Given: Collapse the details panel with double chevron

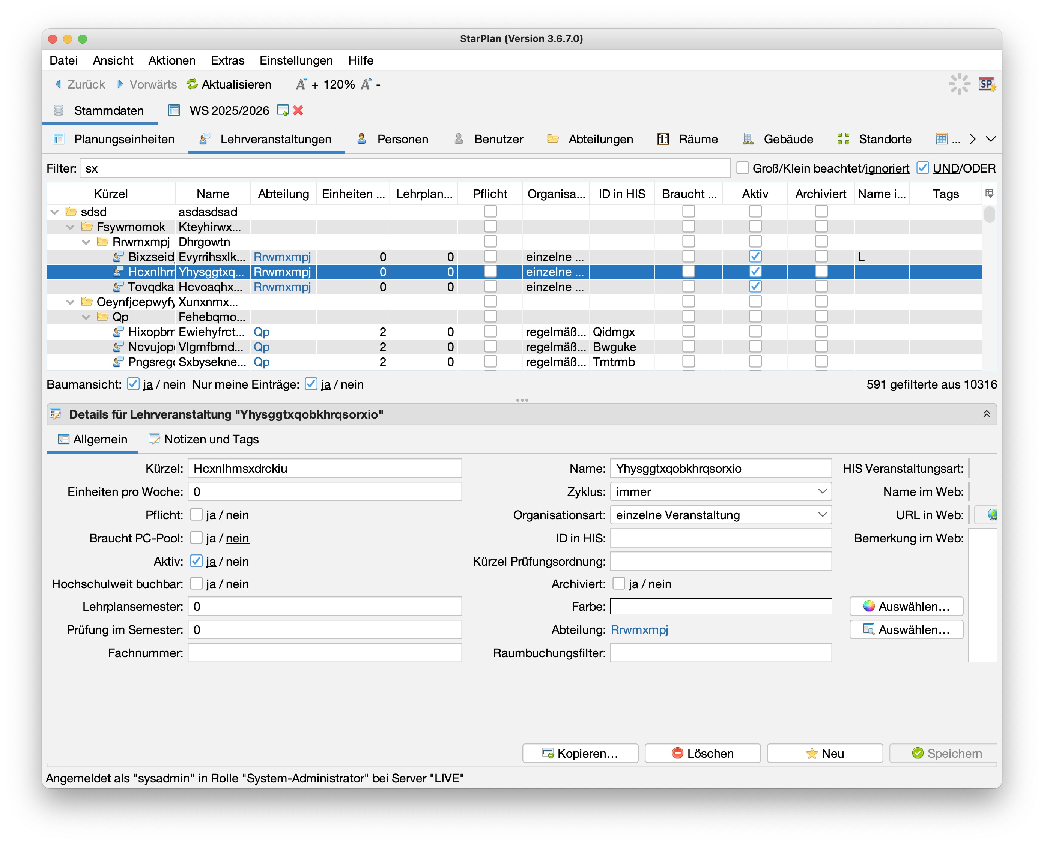Looking at the screenshot, I should (x=987, y=414).
